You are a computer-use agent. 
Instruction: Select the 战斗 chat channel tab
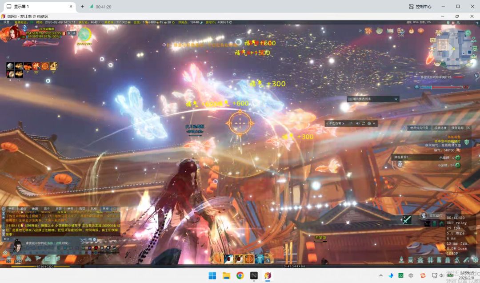[x=47, y=209]
